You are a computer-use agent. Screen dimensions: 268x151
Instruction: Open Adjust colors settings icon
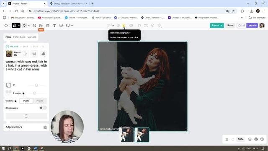click(x=45, y=127)
